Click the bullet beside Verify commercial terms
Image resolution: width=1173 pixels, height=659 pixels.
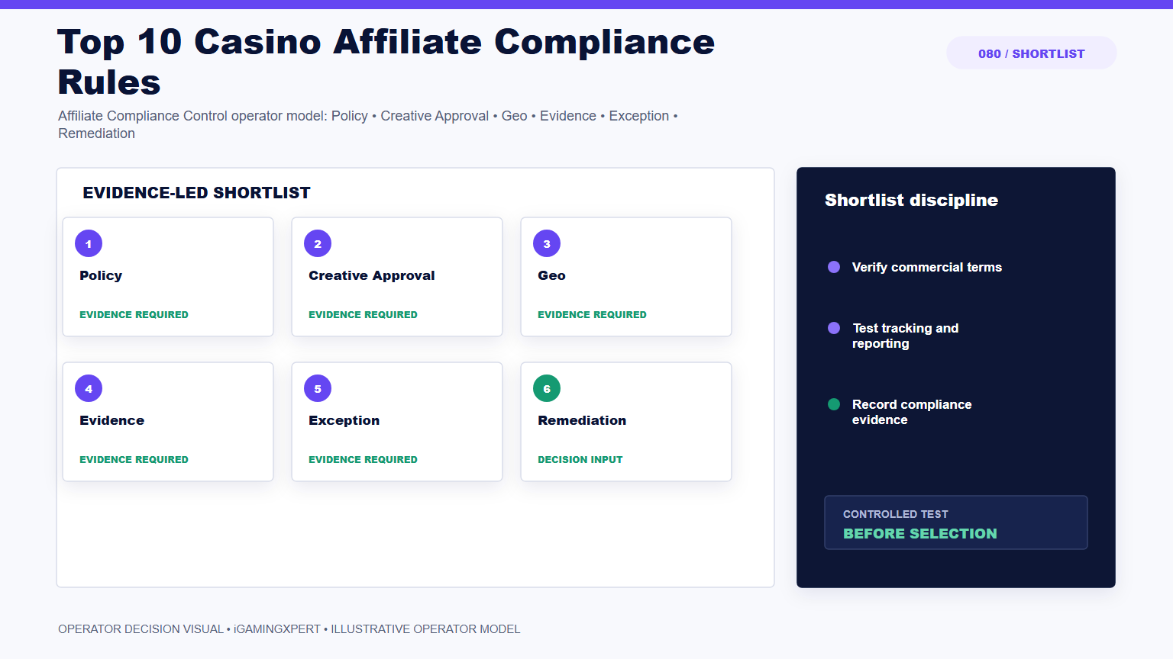click(x=834, y=267)
